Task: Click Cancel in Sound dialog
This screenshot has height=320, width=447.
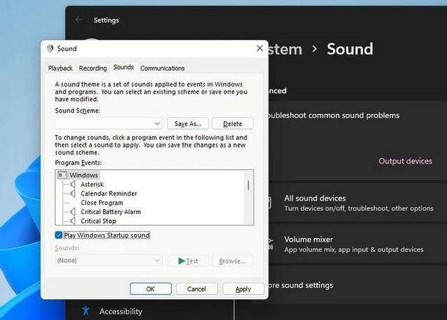Action: click(197, 289)
